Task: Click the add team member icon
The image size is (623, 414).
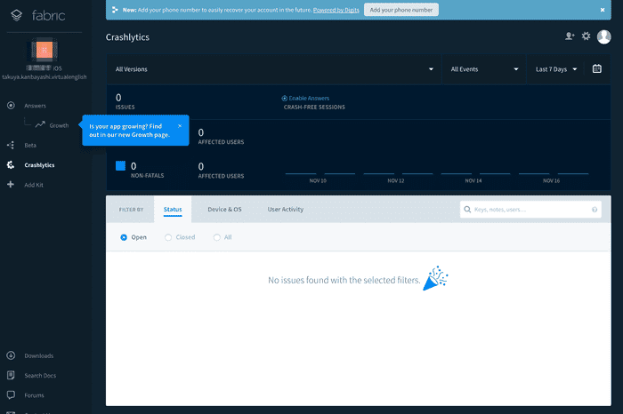Action: (x=570, y=36)
